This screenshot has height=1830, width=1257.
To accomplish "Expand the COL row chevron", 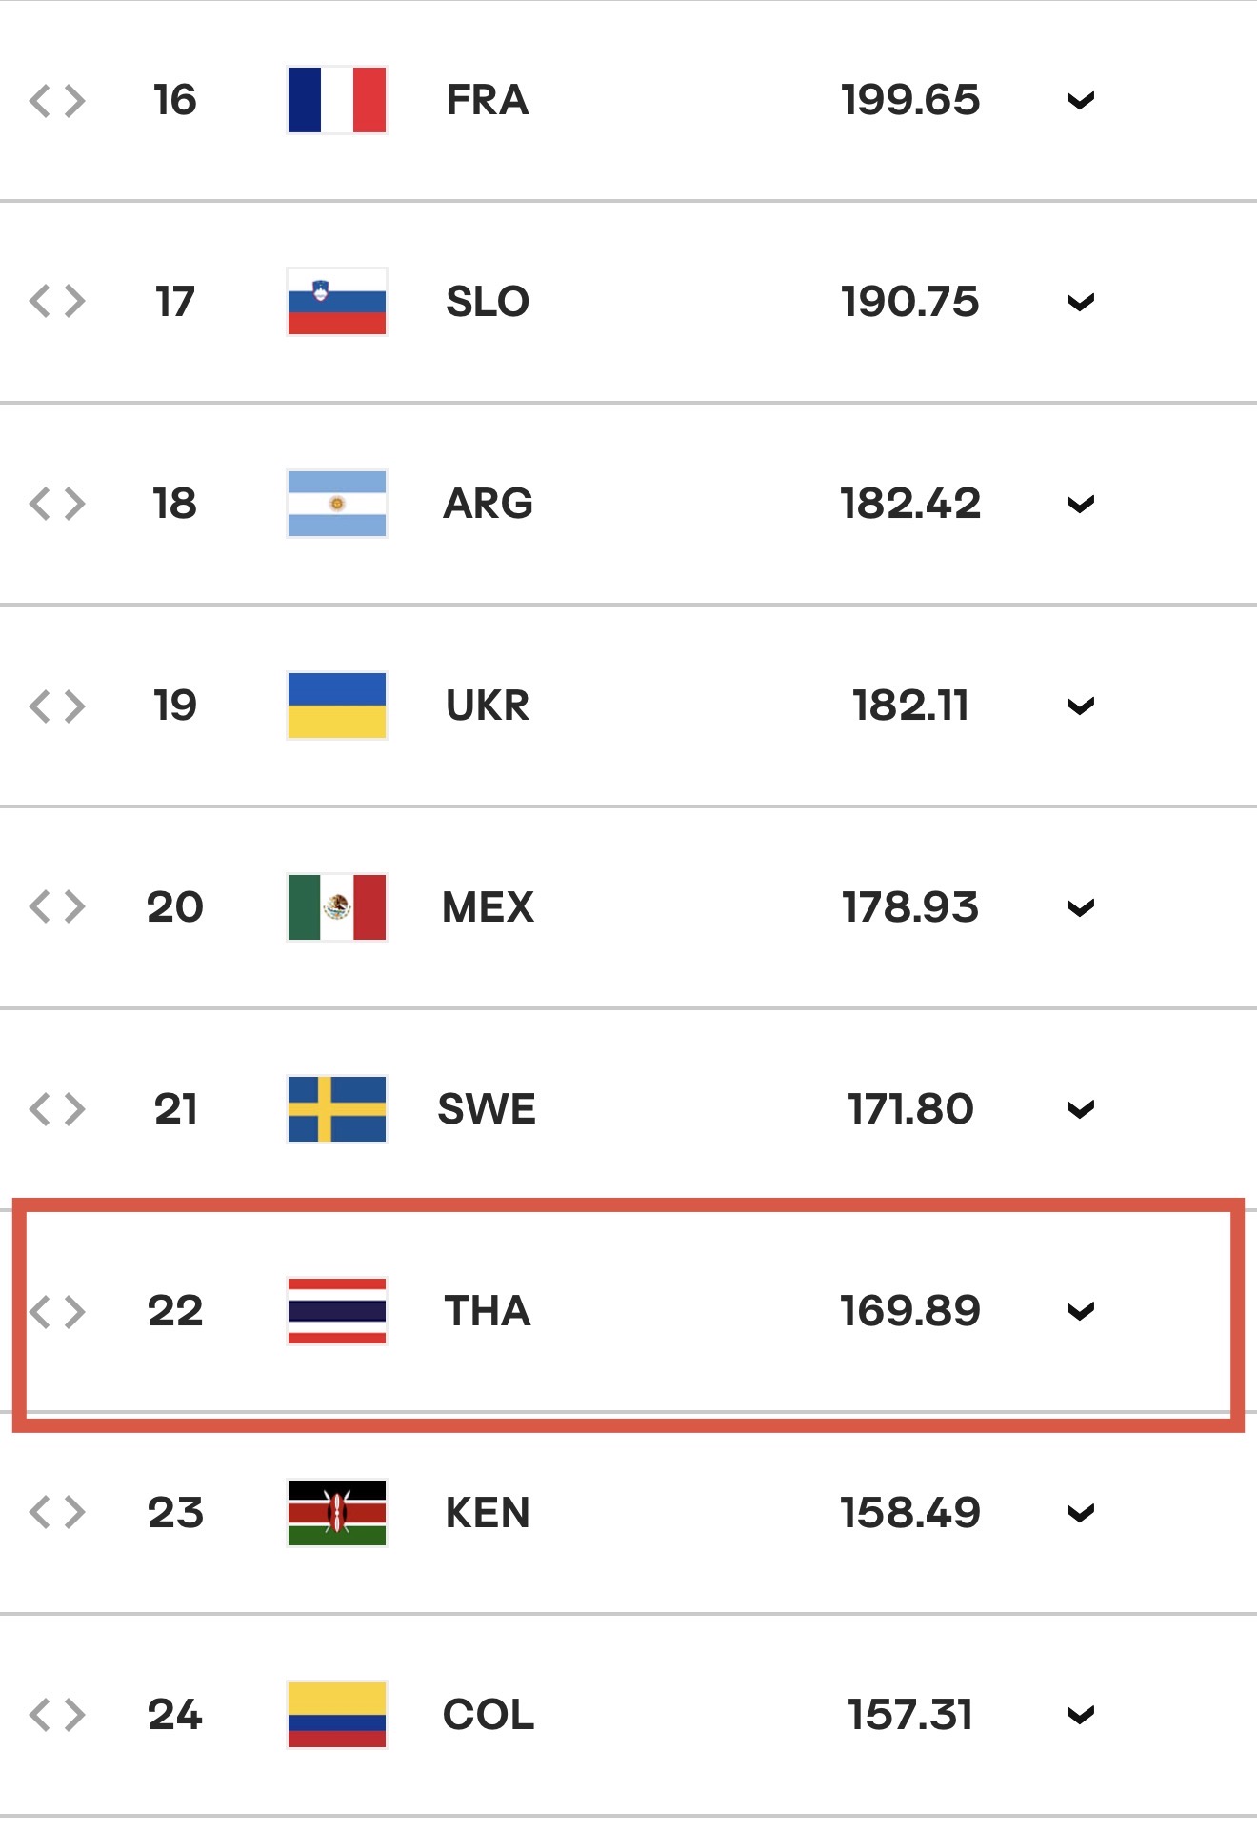I will [1081, 1716].
